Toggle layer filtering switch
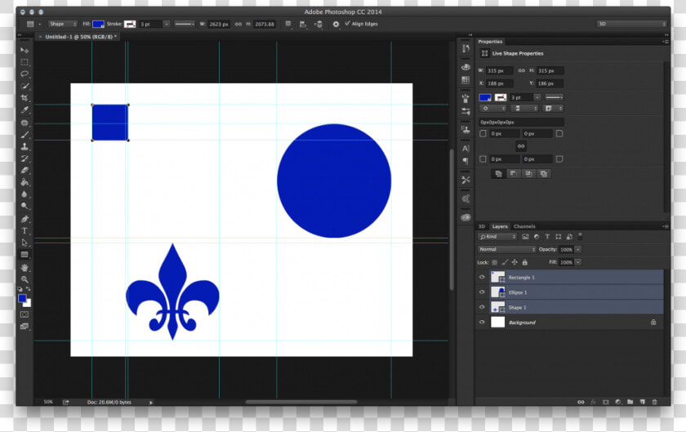Screen dimensions: 686x432 (x=580, y=236)
